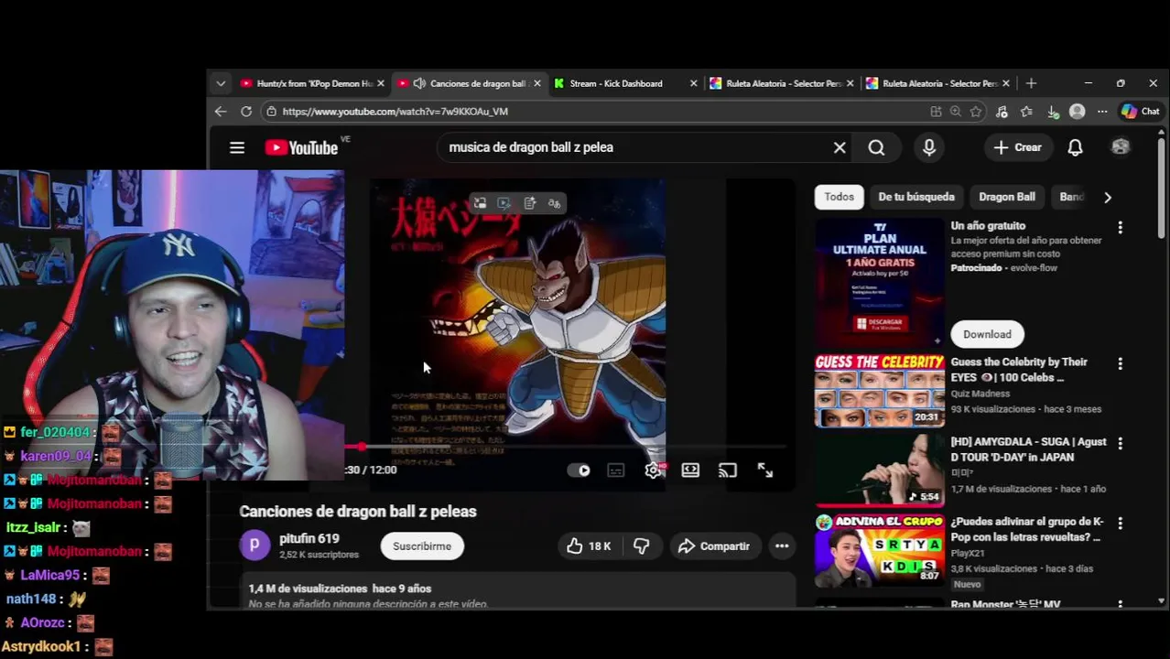Click the Quiz Madness channel name

point(980,394)
